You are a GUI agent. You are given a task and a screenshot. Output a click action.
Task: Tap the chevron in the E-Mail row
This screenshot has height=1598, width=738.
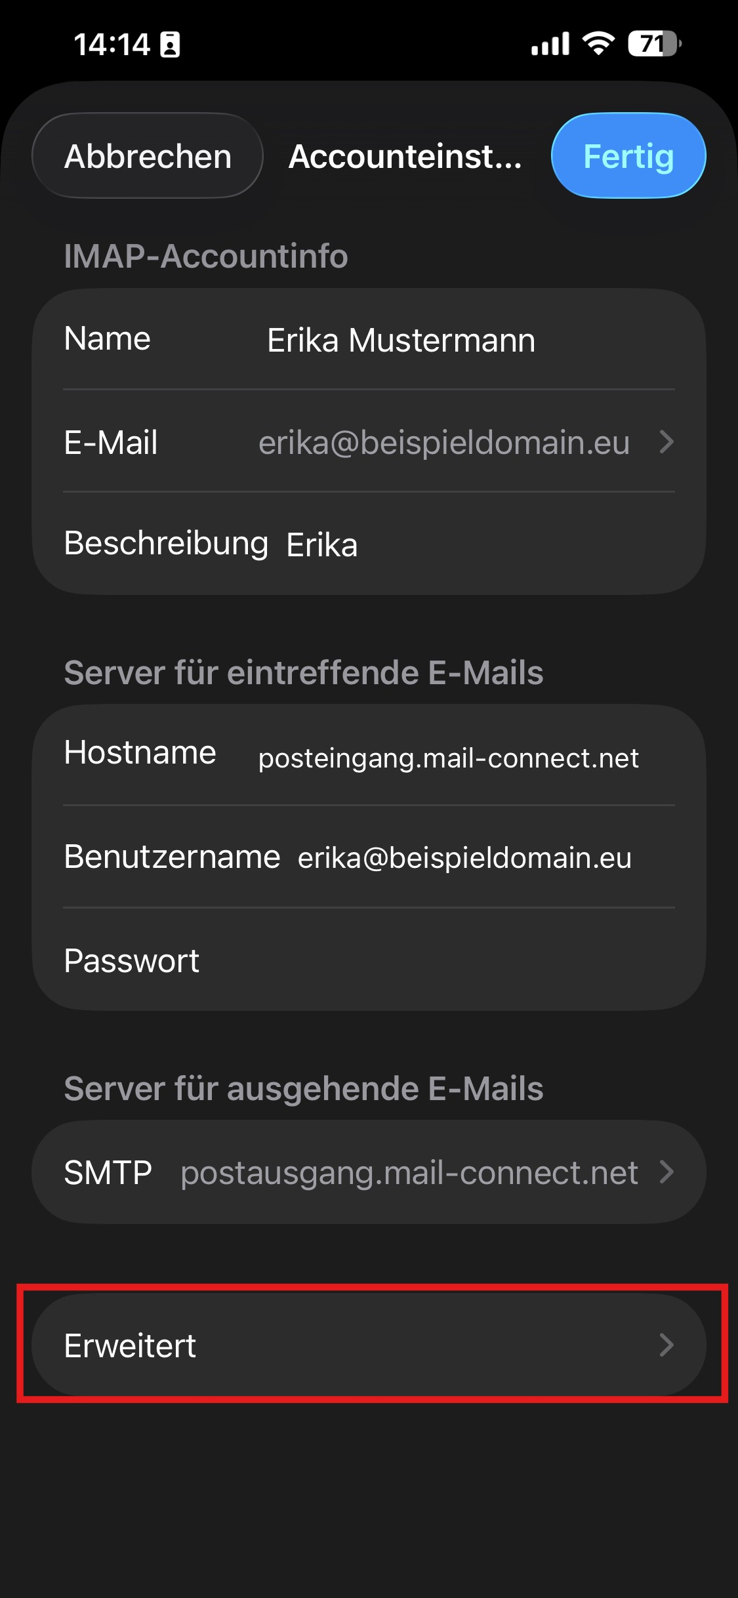click(x=666, y=442)
